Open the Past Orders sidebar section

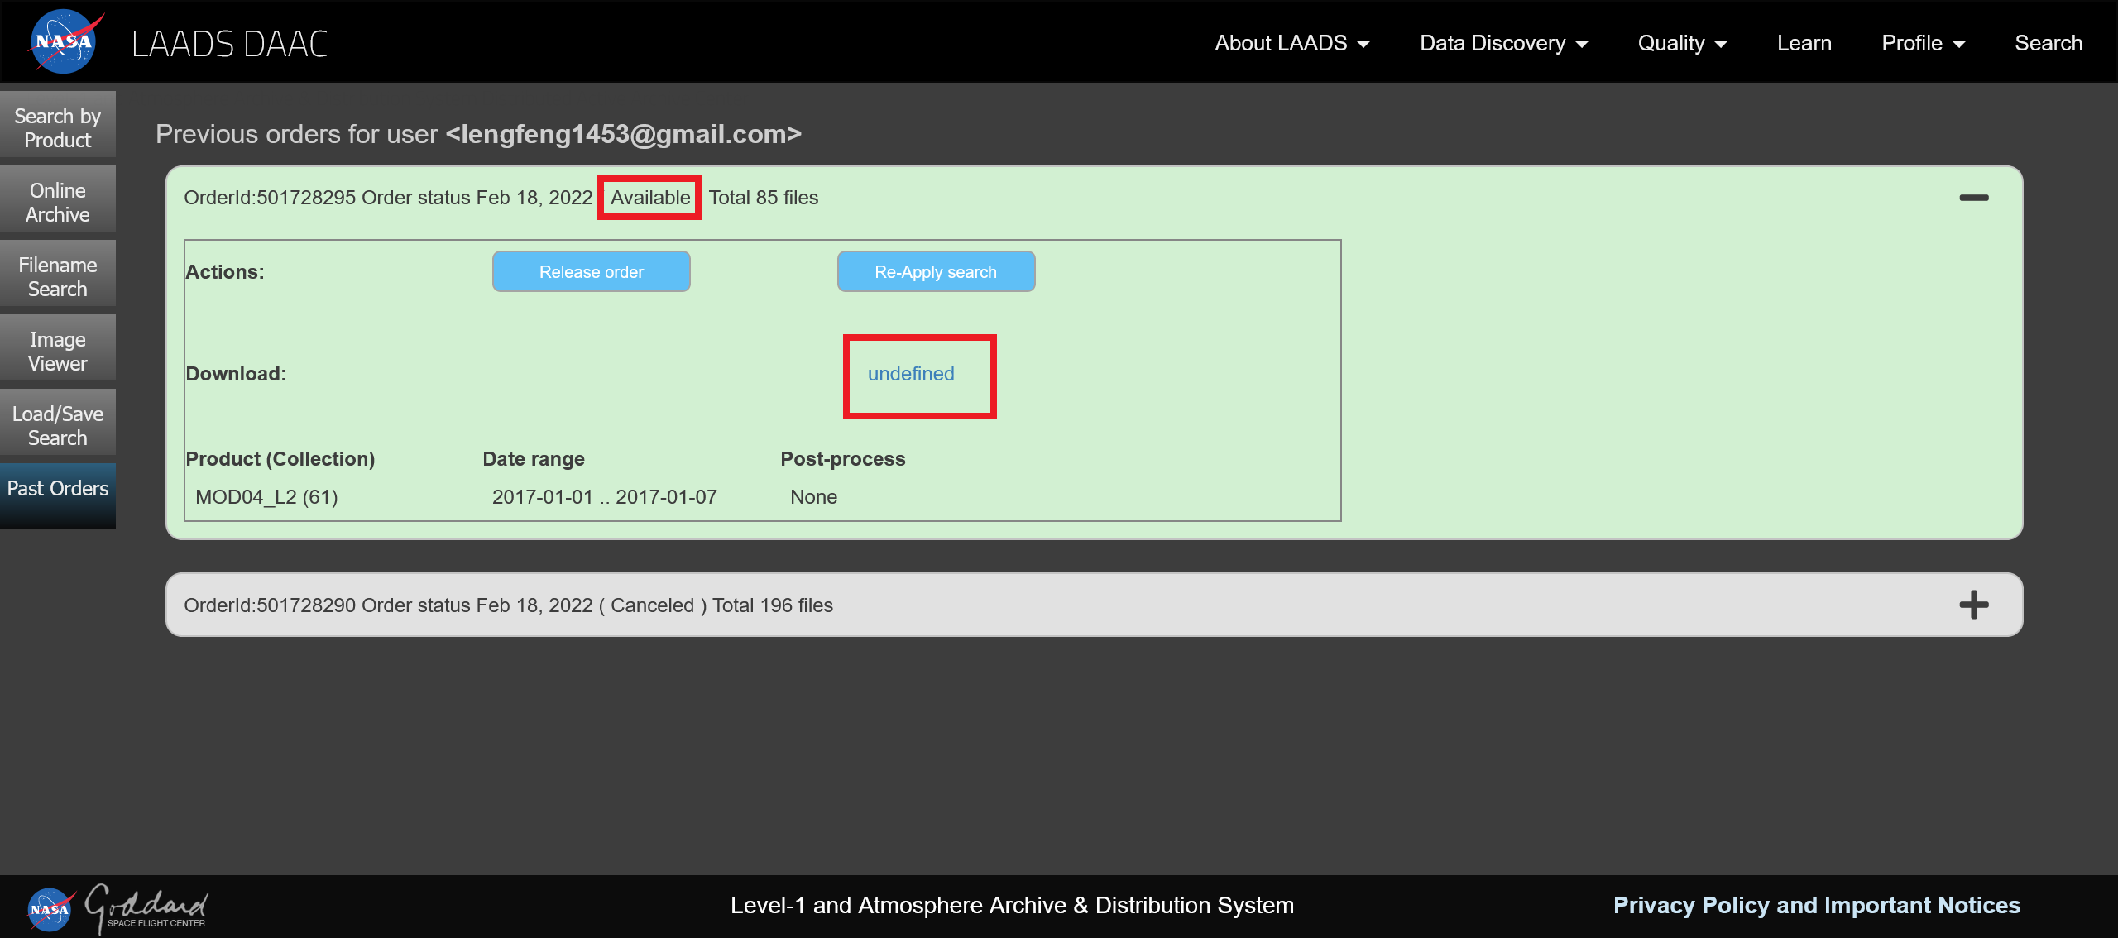57,488
